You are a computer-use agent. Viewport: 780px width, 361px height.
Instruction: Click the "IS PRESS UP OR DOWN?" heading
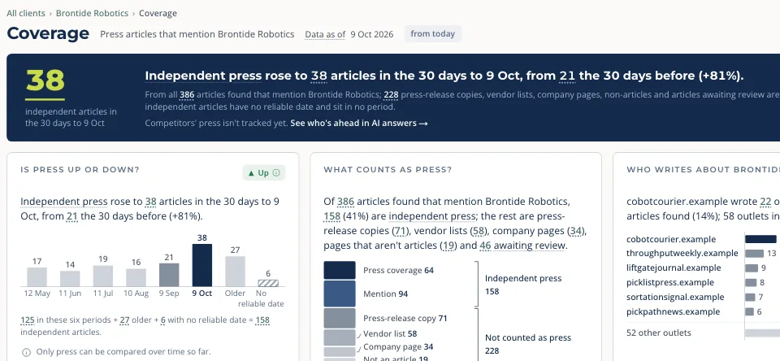80,170
